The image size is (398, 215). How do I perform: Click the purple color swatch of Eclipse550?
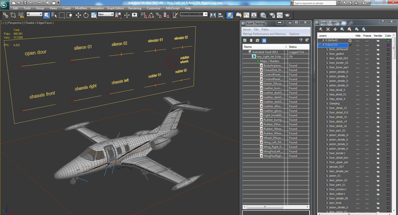pyautogui.click(x=388, y=45)
